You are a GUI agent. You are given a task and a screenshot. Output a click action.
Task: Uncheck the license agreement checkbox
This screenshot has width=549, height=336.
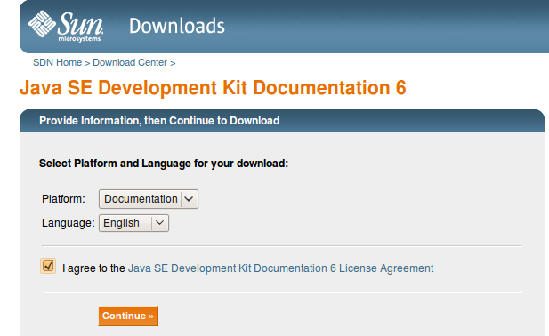point(48,266)
